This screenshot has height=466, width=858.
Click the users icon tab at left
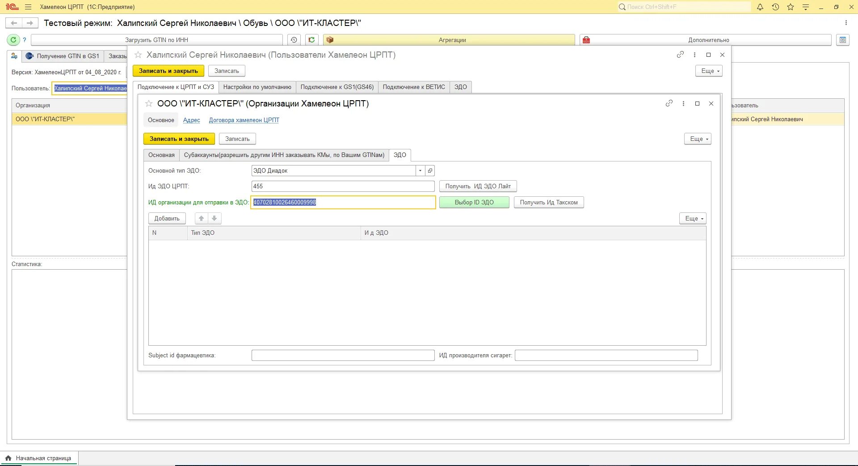14,56
